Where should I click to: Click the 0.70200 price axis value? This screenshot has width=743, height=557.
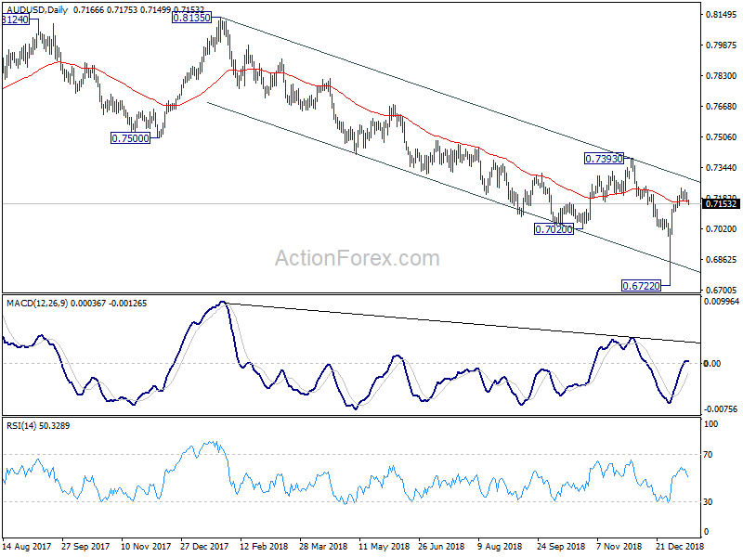[722, 229]
